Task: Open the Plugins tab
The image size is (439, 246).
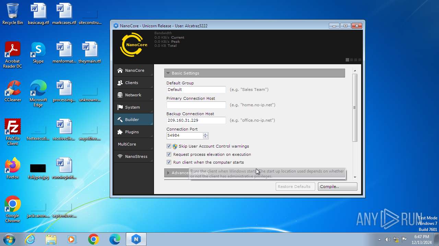Action: coord(134,132)
